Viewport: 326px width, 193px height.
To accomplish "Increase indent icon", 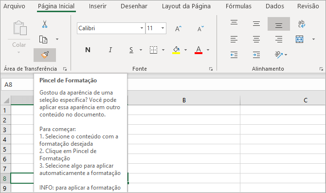I will tap(256, 55).
